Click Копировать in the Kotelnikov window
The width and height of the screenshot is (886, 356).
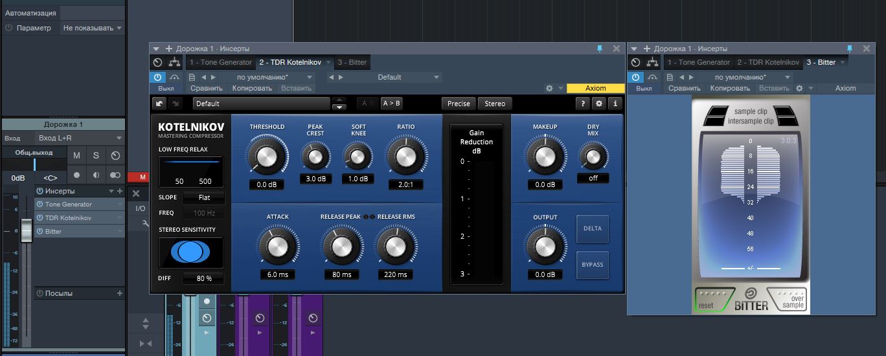point(252,88)
